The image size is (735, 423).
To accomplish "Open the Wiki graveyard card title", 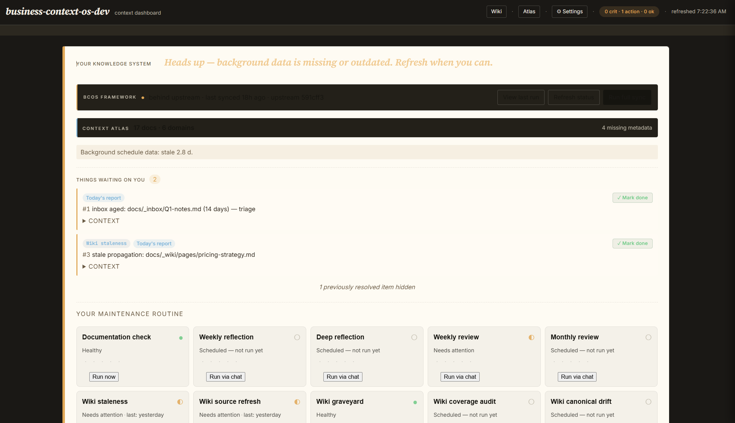I will click(340, 401).
